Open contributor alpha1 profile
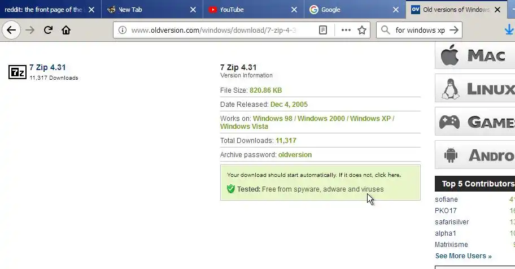This screenshot has height=269, width=515. pos(446,233)
